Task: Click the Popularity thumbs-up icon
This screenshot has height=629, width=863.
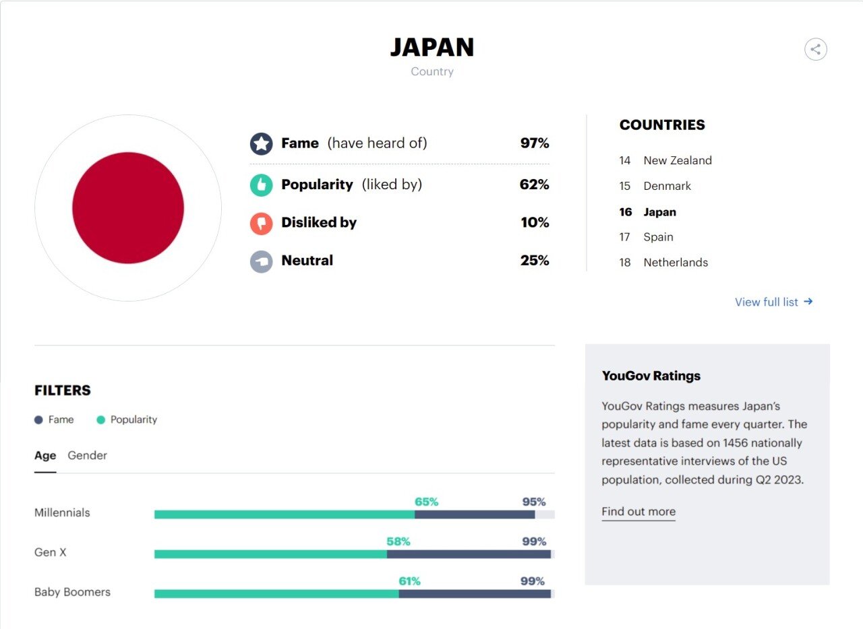Action: pyautogui.click(x=261, y=185)
